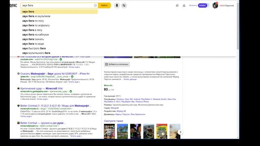Click the Metacritic score label
The width and height of the screenshot is (260, 146).
(108, 86)
